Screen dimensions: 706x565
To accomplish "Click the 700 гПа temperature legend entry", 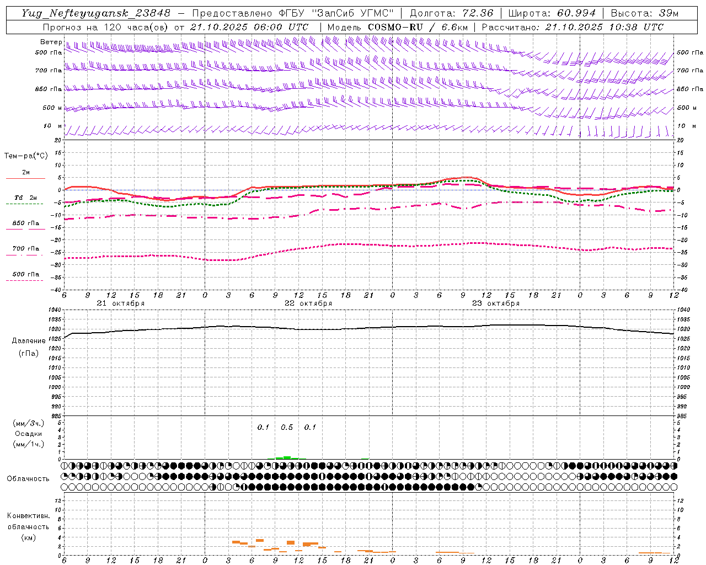I will pos(26,248).
